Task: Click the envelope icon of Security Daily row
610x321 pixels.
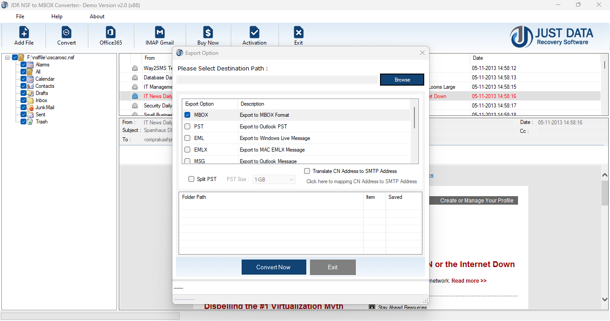Action: (135, 106)
